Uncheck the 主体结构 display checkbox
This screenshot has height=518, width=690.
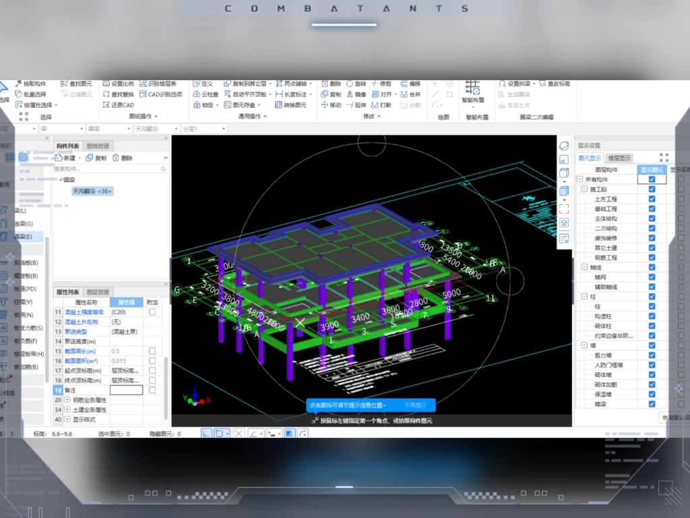pos(652,218)
